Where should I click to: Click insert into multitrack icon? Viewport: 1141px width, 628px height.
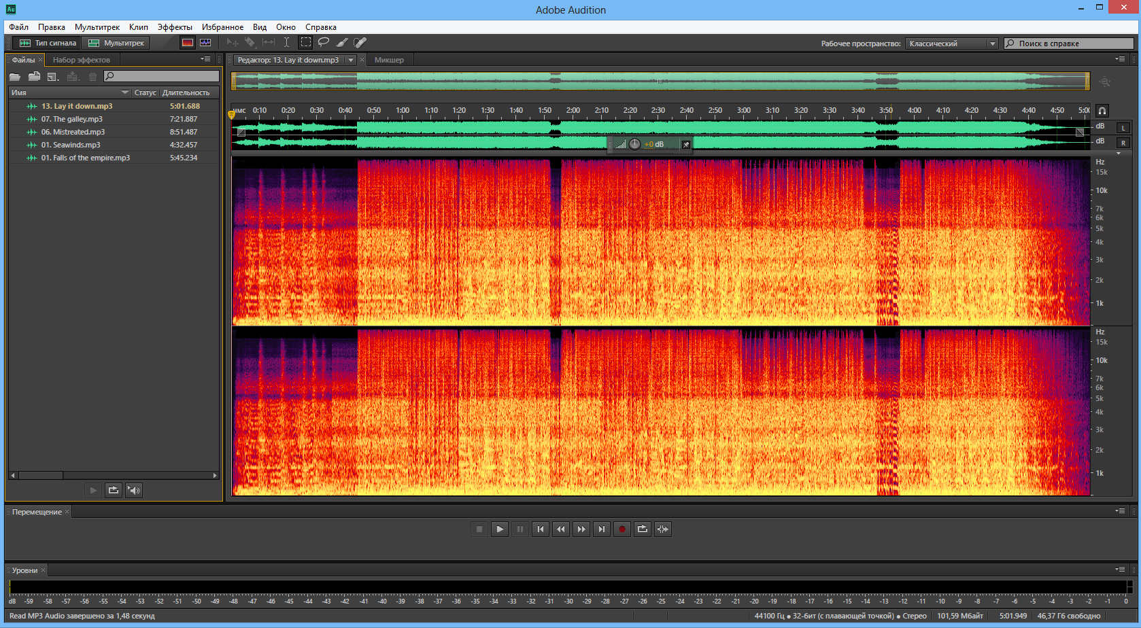click(73, 77)
